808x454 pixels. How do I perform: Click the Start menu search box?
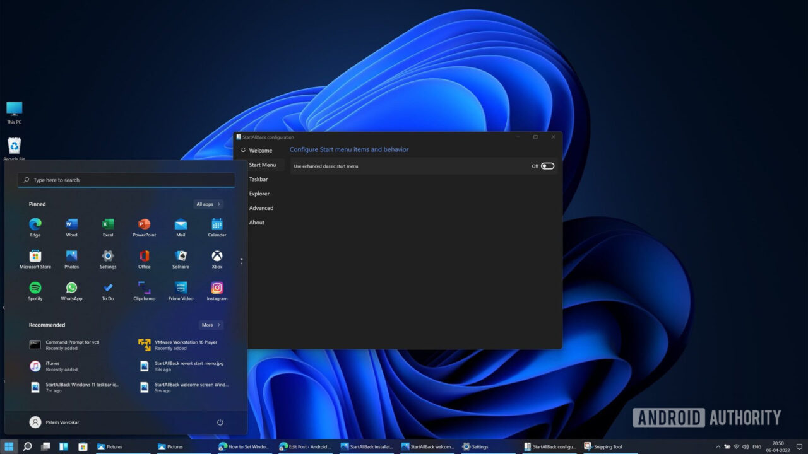click(x=126, y=180)
